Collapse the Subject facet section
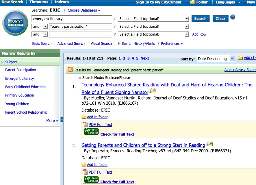This screenshot has height=185, width=256. (x=3, y=62)
